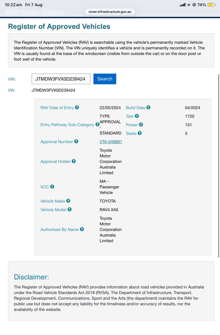Tap the cellular signal bars icon
Screen dimensions: 220x335
pyautogui.click(x=183, y=5)
